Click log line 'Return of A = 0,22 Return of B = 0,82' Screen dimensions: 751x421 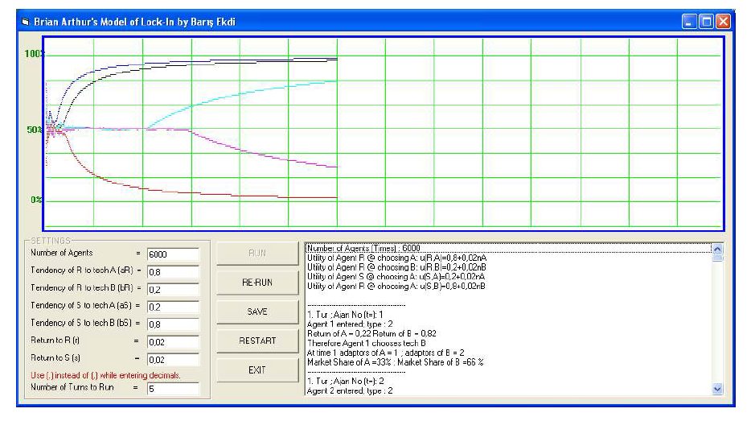(x=371, y=334)
